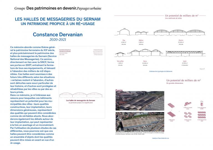Click the 'Pantin' label above the aerial photo

tap(119, 90)
